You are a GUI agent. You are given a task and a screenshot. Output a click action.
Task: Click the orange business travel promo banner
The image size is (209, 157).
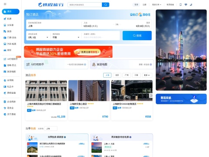click(x=68, y=52)
